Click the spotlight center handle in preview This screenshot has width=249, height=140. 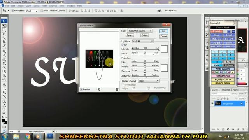click(x=99, y=65)
